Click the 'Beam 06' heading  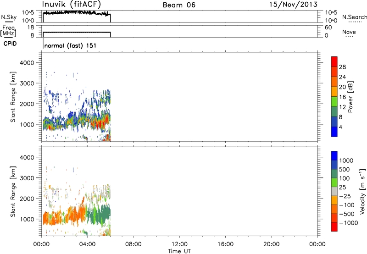click(x=179, y=5)
